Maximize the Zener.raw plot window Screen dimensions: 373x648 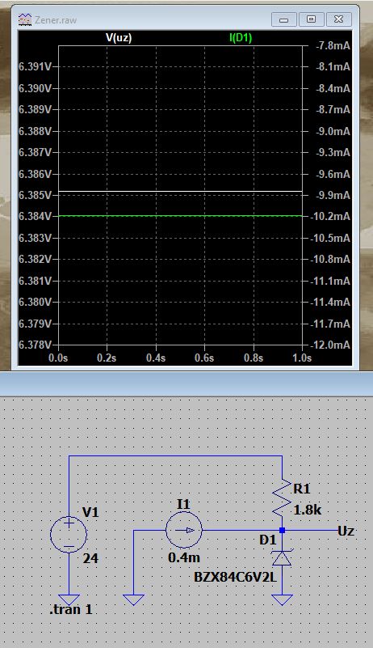(311, 19)
